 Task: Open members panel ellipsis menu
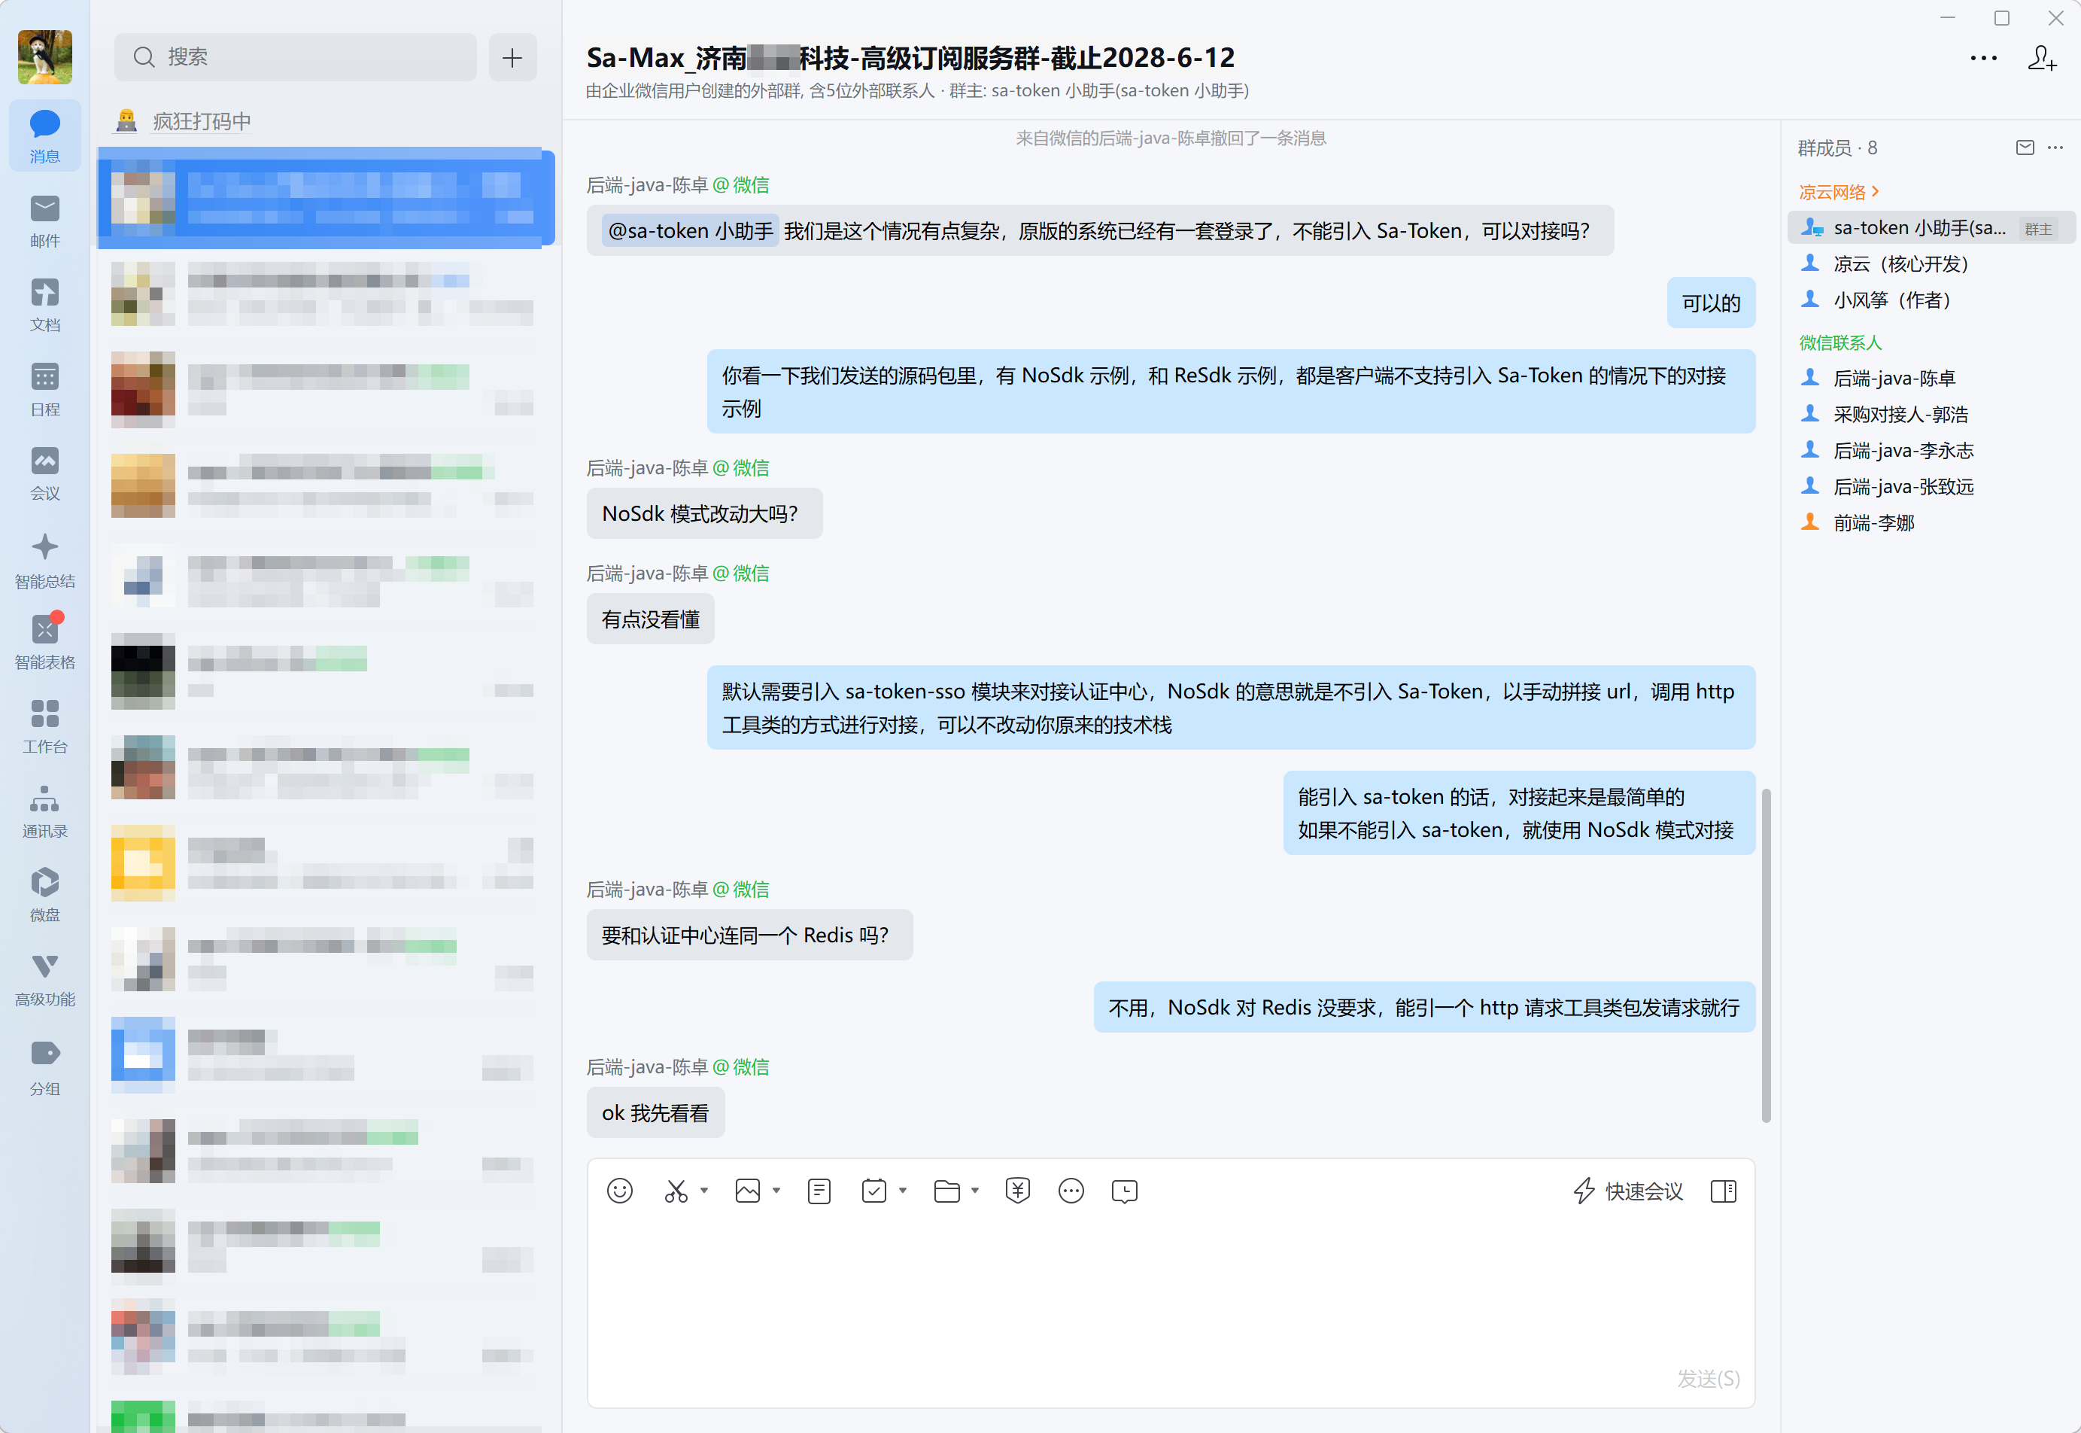(x=2056, y=148)
